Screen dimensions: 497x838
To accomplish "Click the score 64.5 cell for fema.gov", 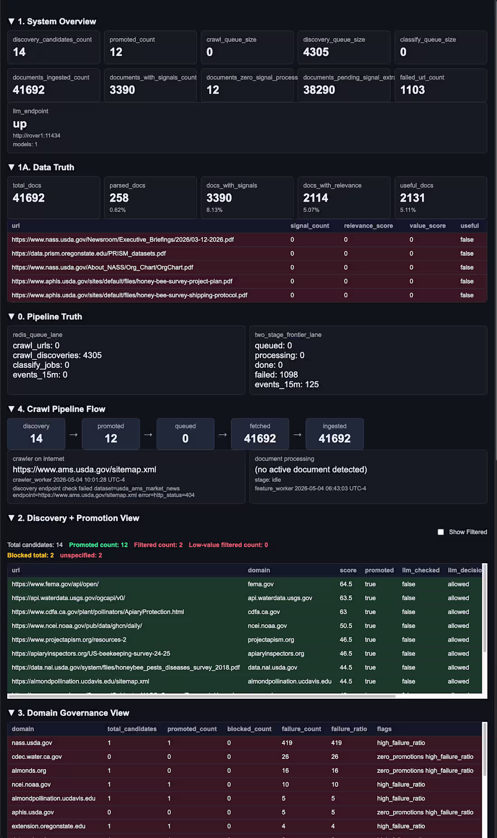I will click(x=346, y=584).
